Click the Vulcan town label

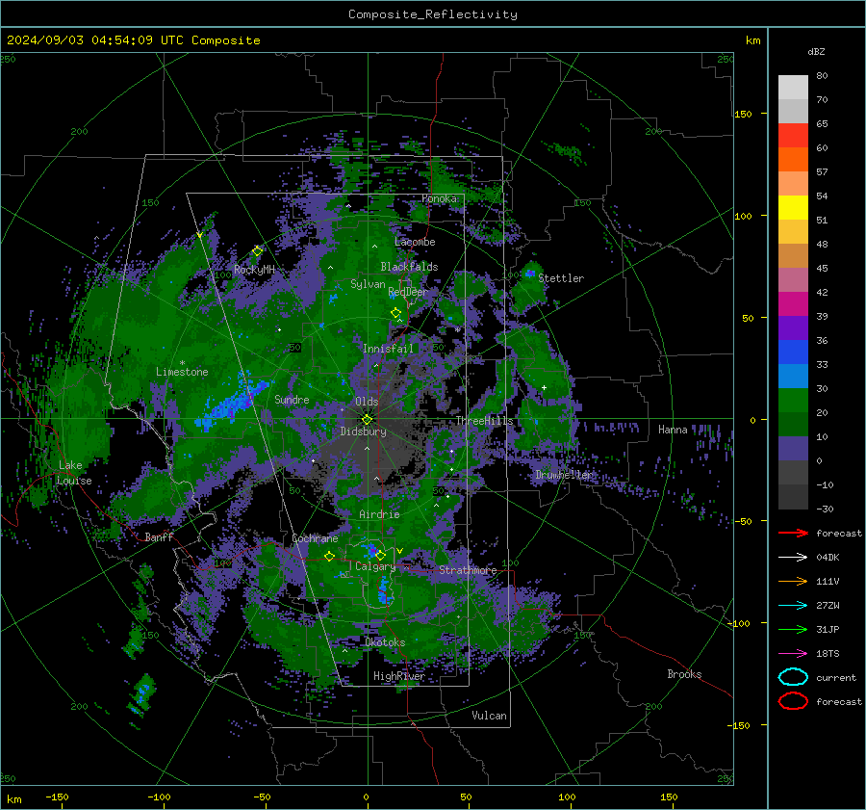[490, 716]
